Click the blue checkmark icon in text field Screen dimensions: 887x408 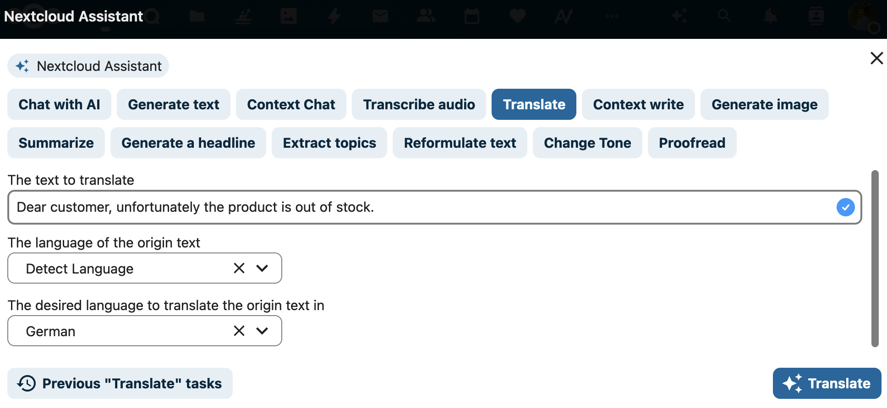[x=845, y=207]
